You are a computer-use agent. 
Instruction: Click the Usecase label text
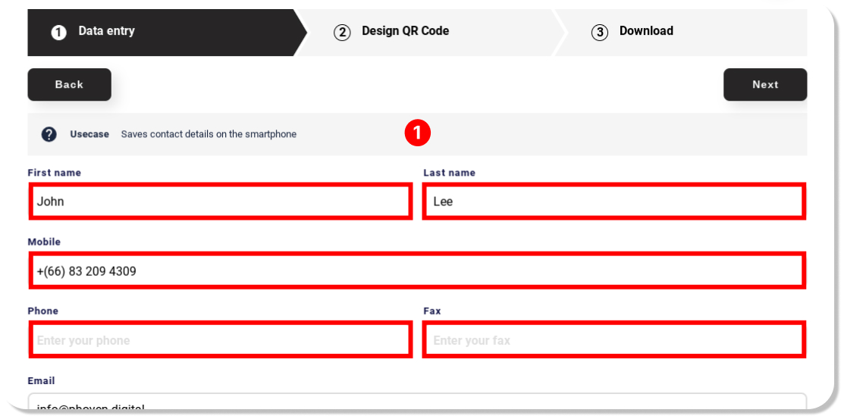(x=89, y=134)
